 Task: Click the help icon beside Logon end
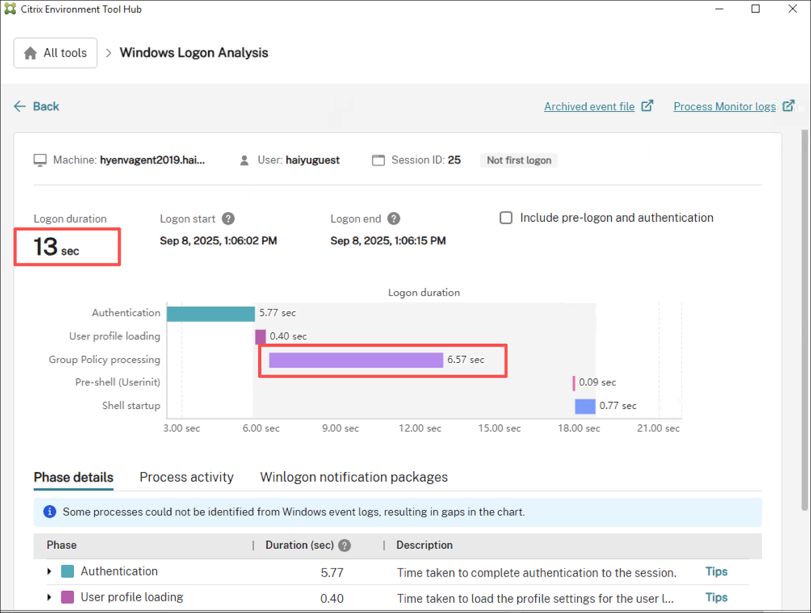point(393,219)
